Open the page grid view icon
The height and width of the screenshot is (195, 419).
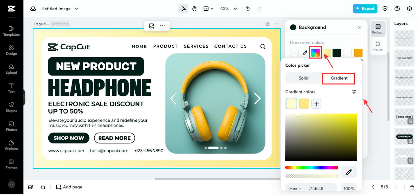[412, 187]
